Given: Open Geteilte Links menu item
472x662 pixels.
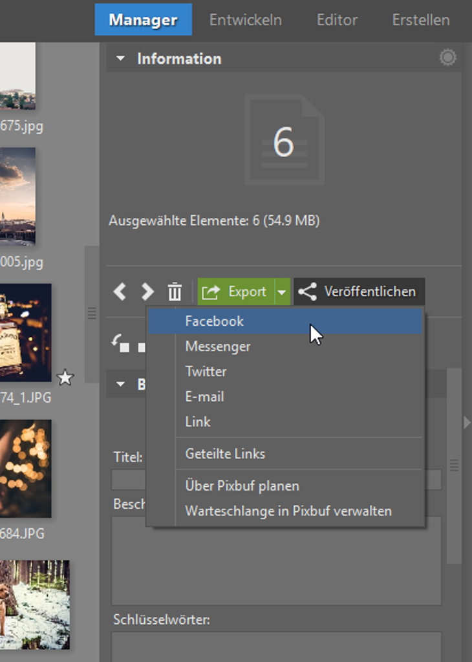Looking at the screenshot, I should tap(225, 454).
